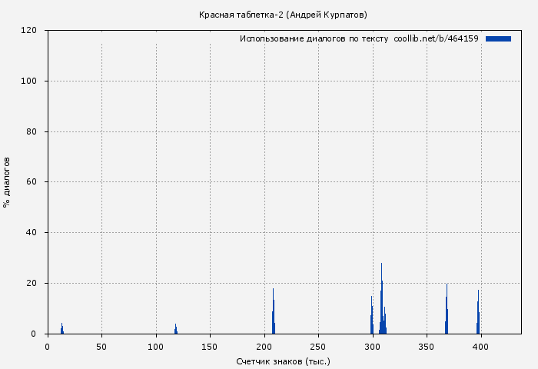Screen dimensions: 538x369
Task: Select the bar cluster near 208 thousand
Action: (x=273, y=315)
